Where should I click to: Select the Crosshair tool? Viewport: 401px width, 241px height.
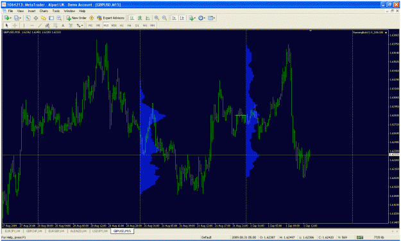15,25
